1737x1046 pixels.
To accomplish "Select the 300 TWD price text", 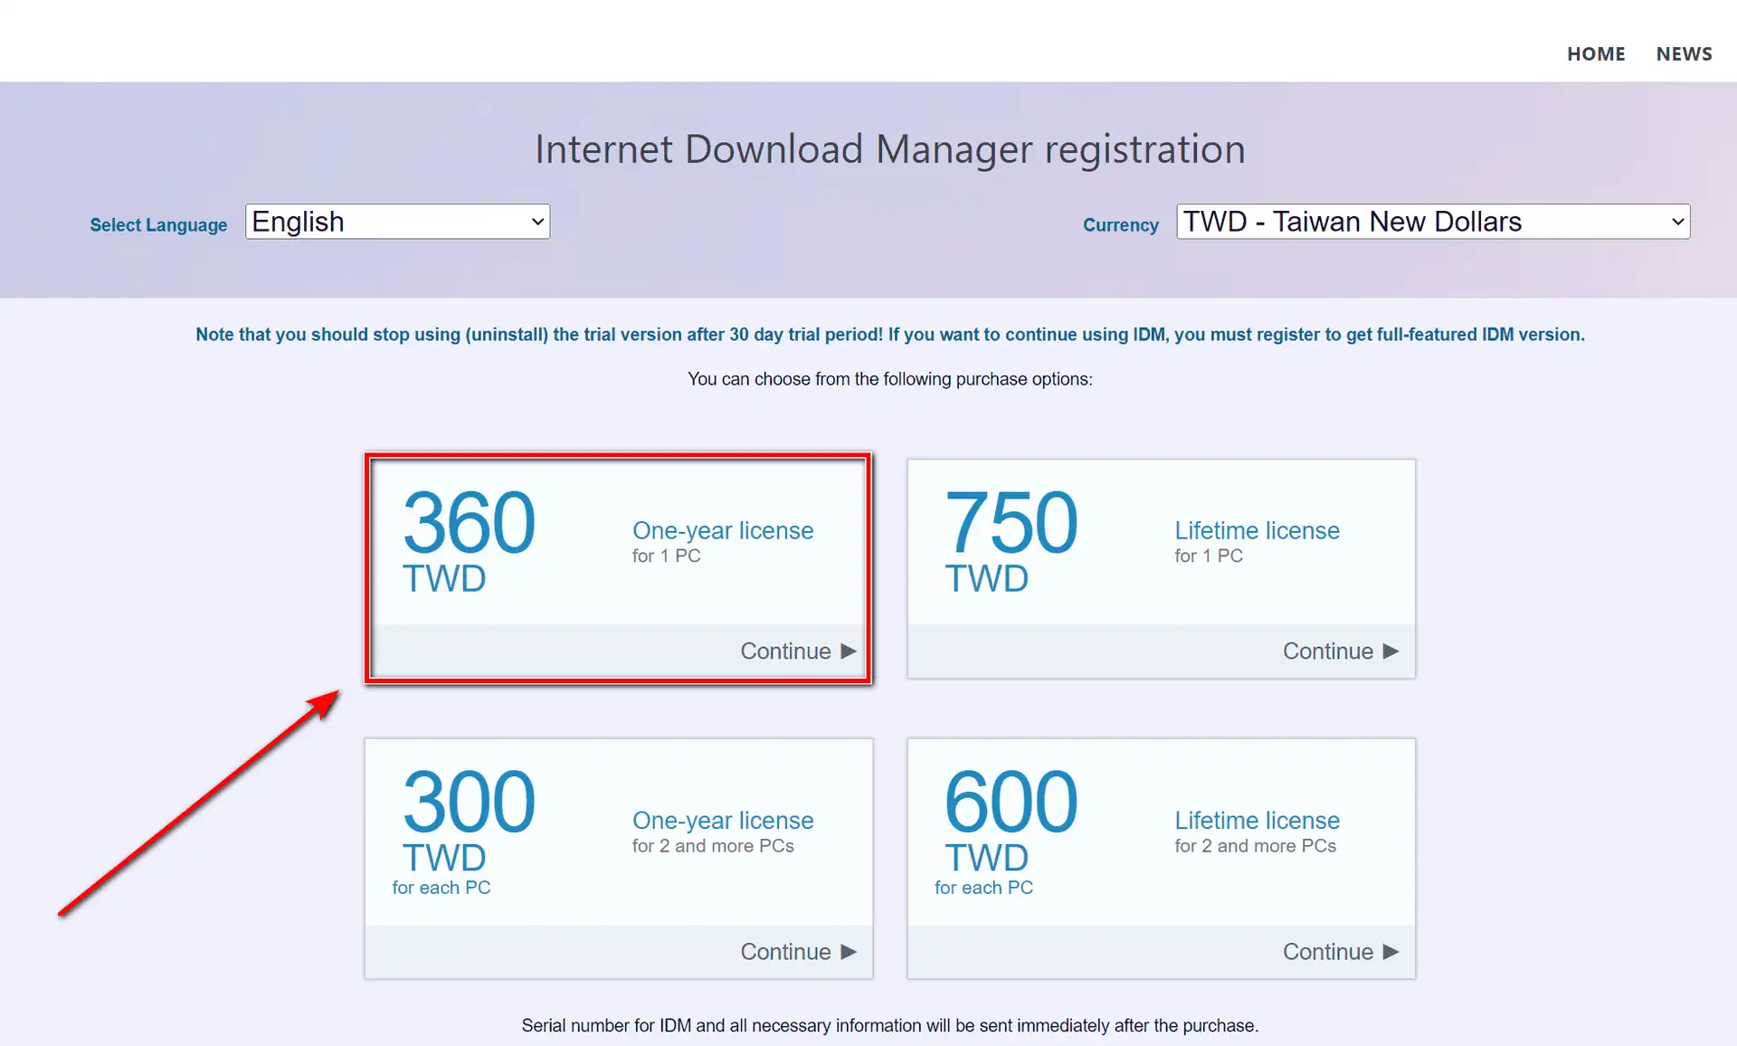I will pos(469,820).
